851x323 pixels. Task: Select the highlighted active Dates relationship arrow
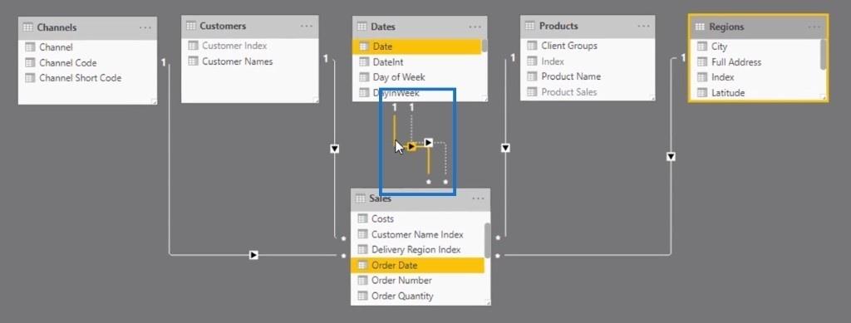pyautogui.click(x=412, y=146)
